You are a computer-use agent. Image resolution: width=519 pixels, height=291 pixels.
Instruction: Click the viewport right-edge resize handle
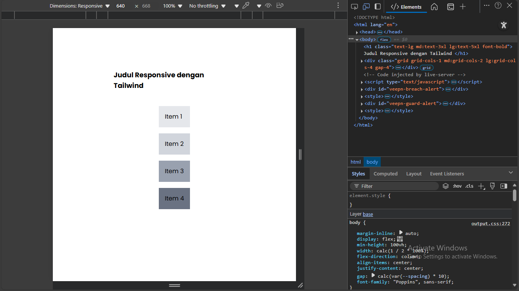[x=300, y=155]
